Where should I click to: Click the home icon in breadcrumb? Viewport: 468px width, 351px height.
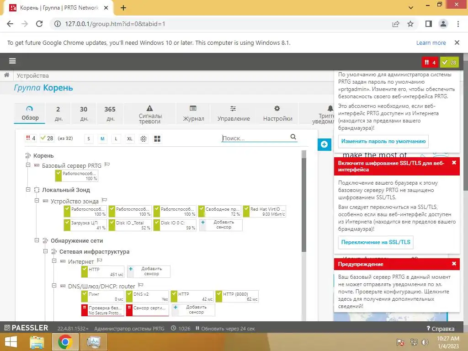pyautogui.click(x=6, y=75)
